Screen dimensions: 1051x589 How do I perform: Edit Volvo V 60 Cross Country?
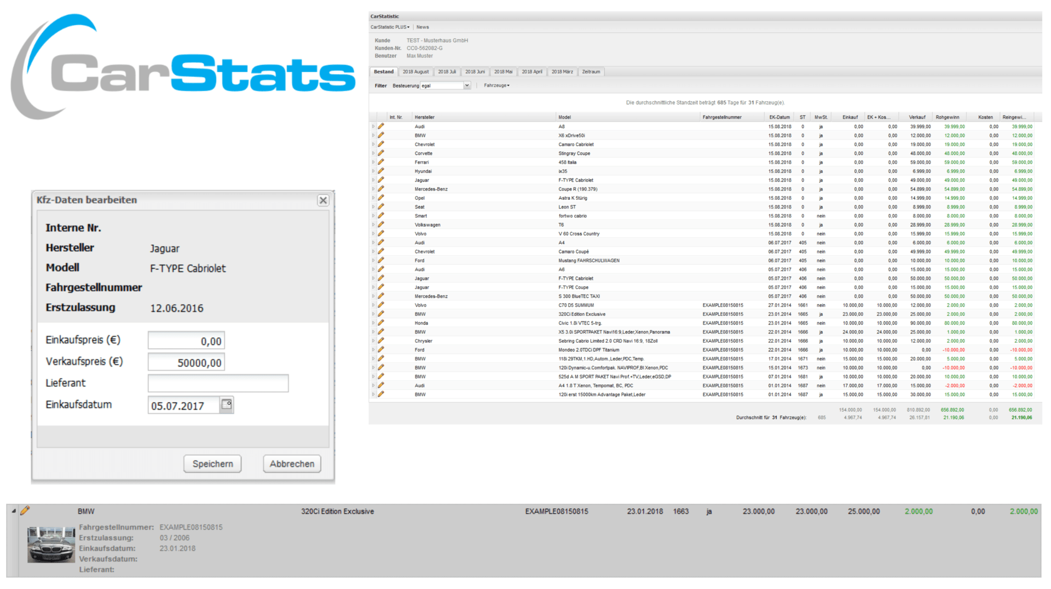pos(381,234)
